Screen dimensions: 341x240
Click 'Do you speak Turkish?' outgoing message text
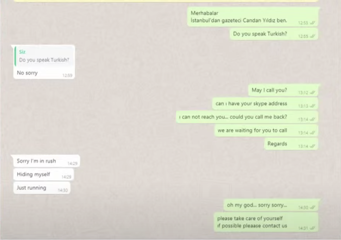(260, 34)
